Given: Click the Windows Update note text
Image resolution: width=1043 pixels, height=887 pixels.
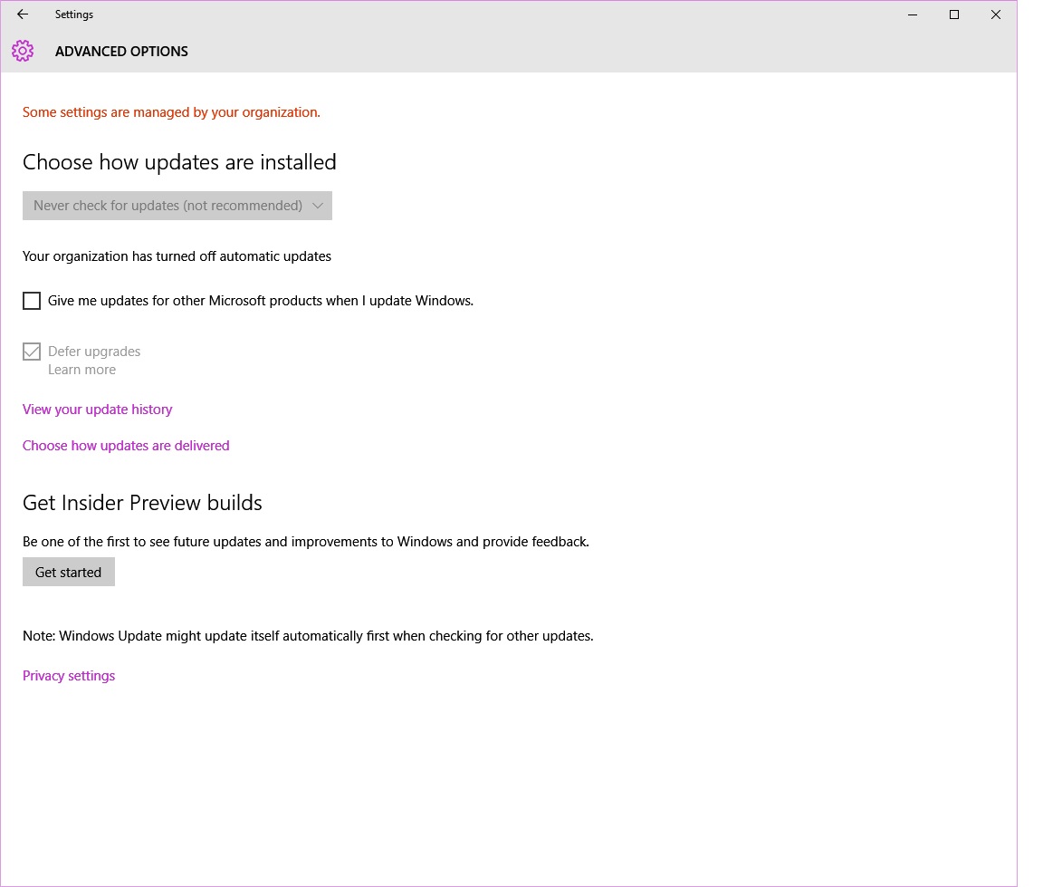Looking at the screenshot, I should pyautogui.click(x=308, y=635).
